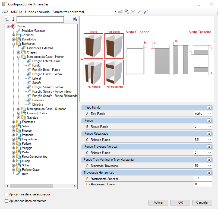Click the folder icon next to Cozinhas
218x209 pixels.
coord(18,35)
